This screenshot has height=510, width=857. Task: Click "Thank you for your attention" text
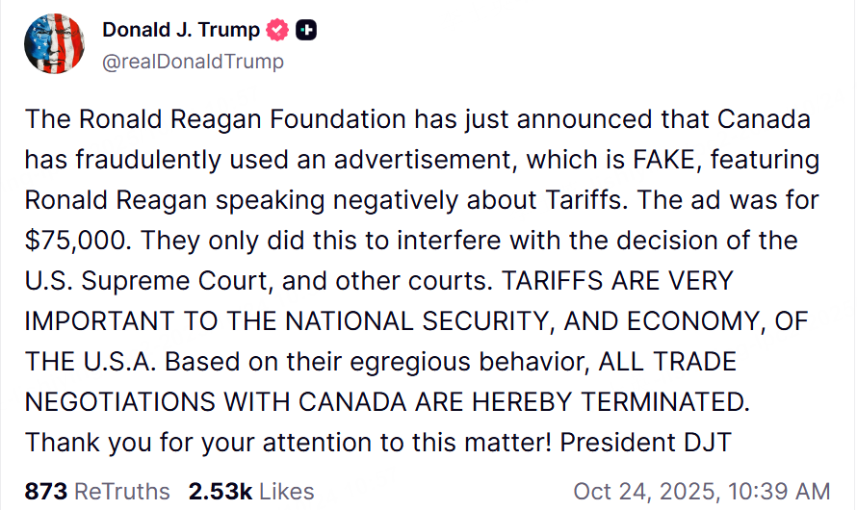tap(193, 443)
